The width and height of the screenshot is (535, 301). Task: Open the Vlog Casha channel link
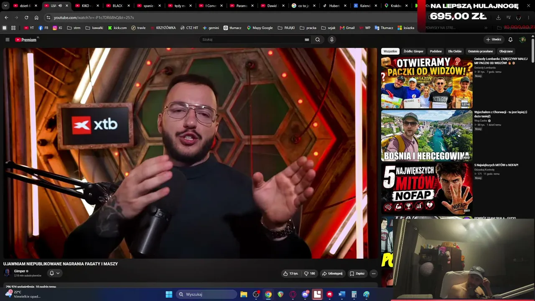[x=481, y=120]
